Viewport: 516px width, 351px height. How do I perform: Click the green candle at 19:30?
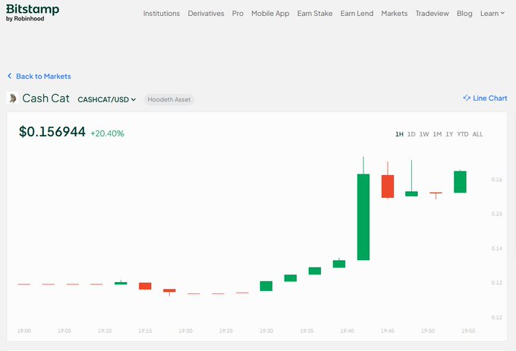266,286
